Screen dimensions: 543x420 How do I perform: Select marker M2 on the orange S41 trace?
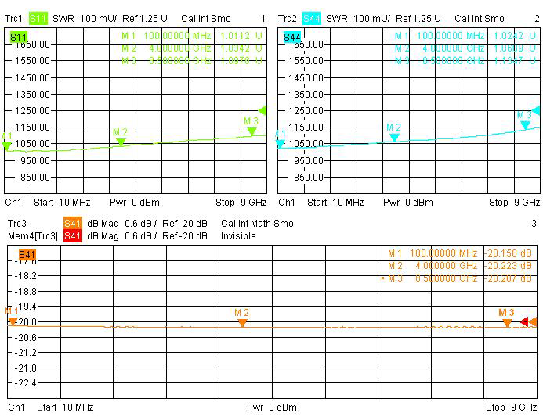[242, 322]
